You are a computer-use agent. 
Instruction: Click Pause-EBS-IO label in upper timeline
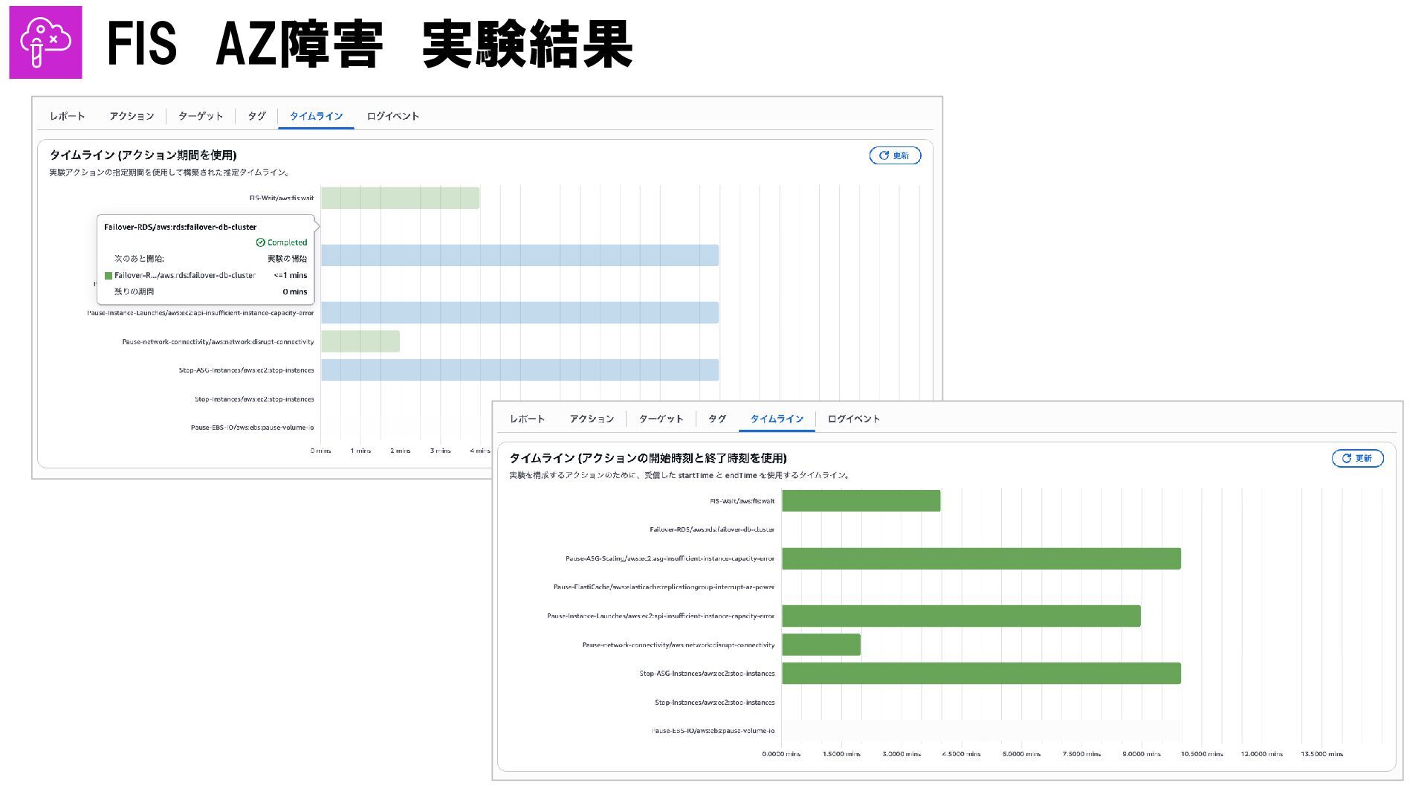click(252, 428)
